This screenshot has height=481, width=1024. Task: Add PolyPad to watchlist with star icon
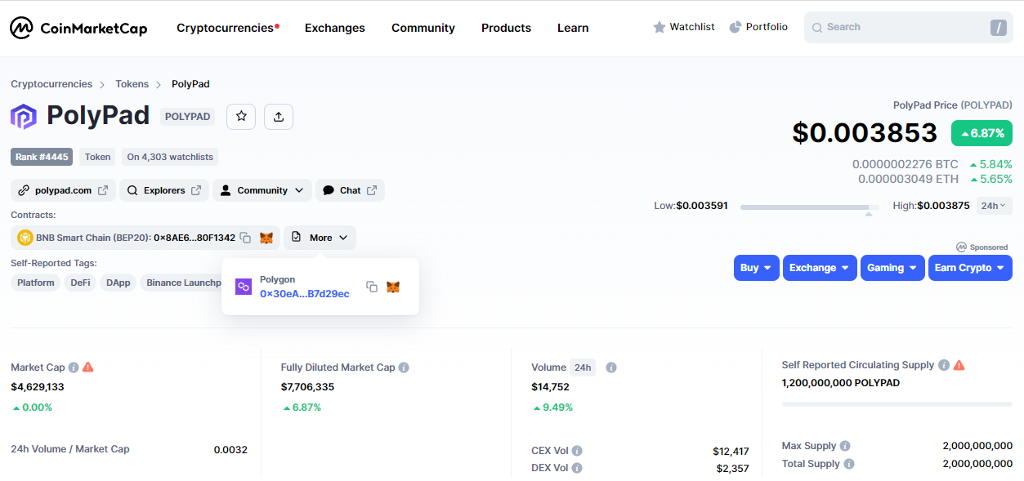pos(241,117)
